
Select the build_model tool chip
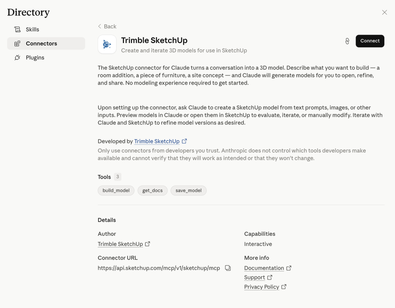tap(116, 190)
